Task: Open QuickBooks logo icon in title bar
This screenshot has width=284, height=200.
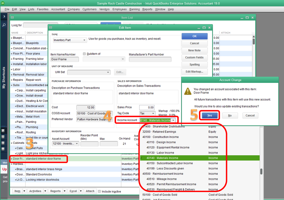Action: 3,3
